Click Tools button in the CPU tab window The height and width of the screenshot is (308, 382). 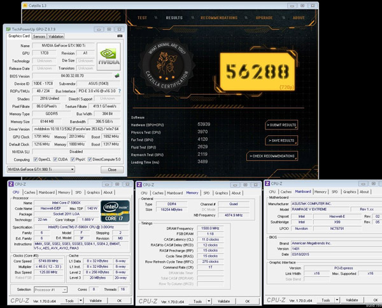click(69, 301)
